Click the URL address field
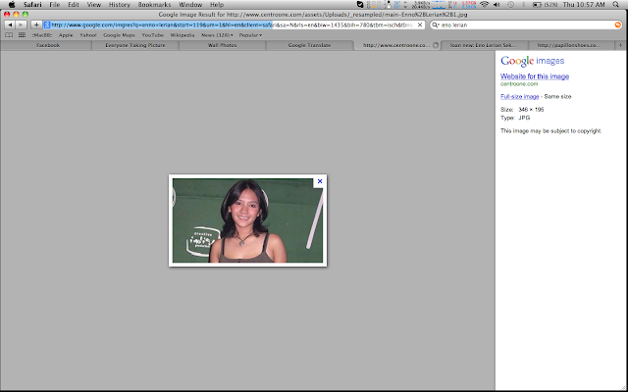This screenshot has width=628, height=392. point(234,24)
